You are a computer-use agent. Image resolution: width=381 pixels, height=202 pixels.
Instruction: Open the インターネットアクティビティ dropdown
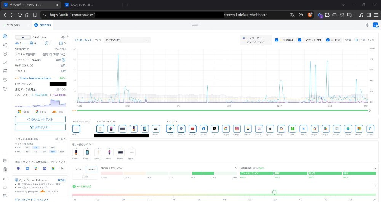(x=256, y=40)
